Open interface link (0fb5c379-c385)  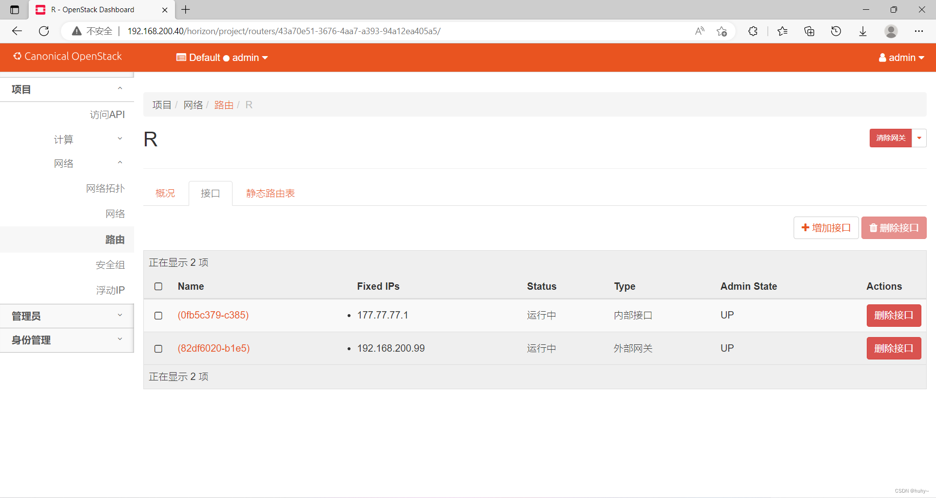pos(213,315)
